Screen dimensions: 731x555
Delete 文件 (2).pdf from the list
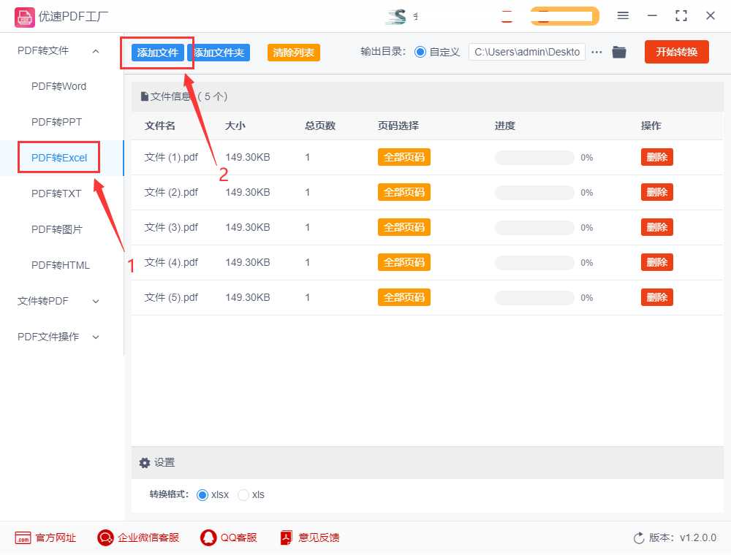657,192
